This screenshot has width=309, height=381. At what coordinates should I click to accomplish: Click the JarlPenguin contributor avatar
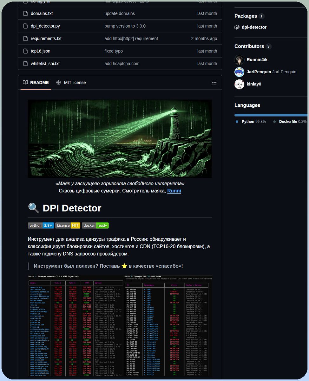239,72
